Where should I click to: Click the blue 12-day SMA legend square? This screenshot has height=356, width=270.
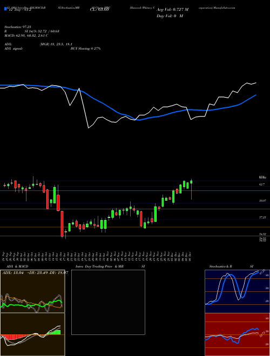6,9
